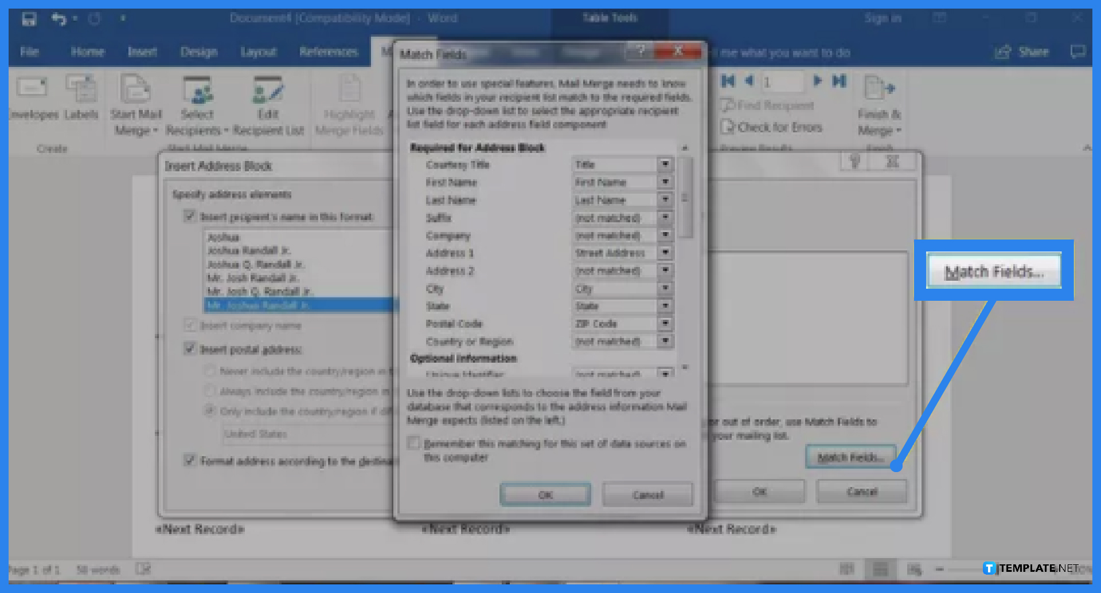This screenshot has width=1101, height=593.
Task: Click Sign in link
Action: point(883,19)
